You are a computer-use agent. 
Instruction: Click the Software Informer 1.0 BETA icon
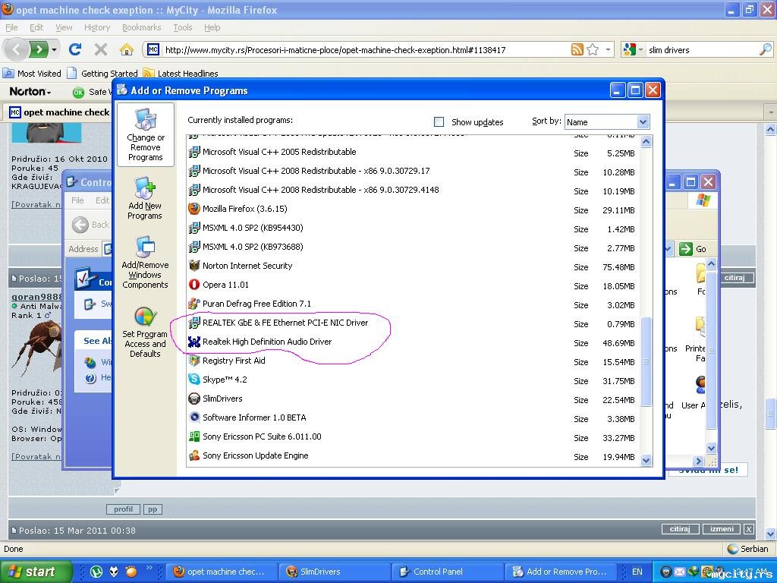(x=194, y=418)
